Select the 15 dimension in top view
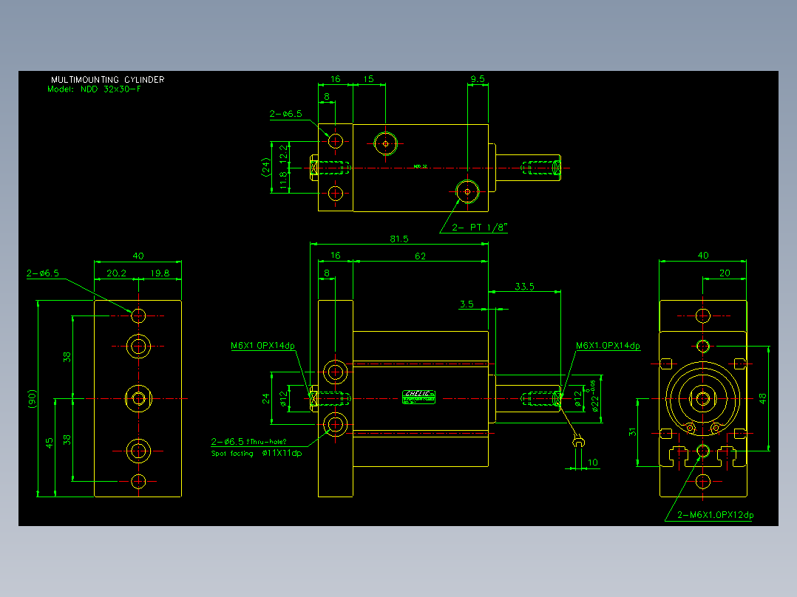This screenshot has height=597, width=797. pos(368,79)
